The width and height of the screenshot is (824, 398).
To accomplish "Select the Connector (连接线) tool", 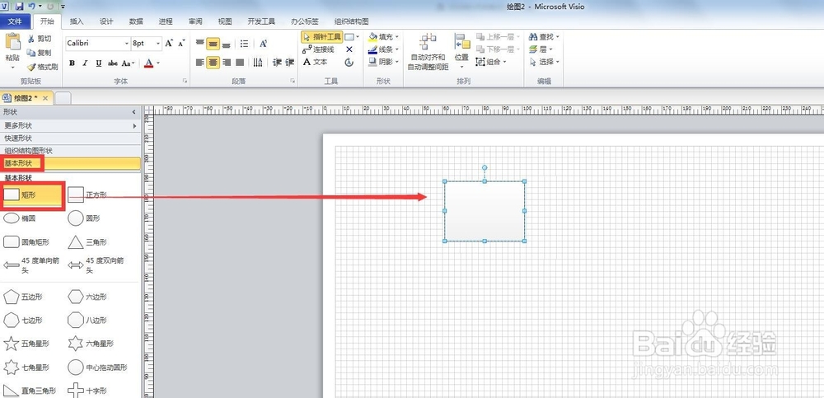I will 318,49.
